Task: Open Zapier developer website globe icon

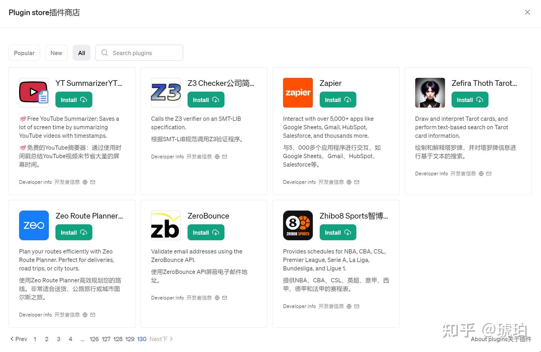Action: click(x=349, y=182)
